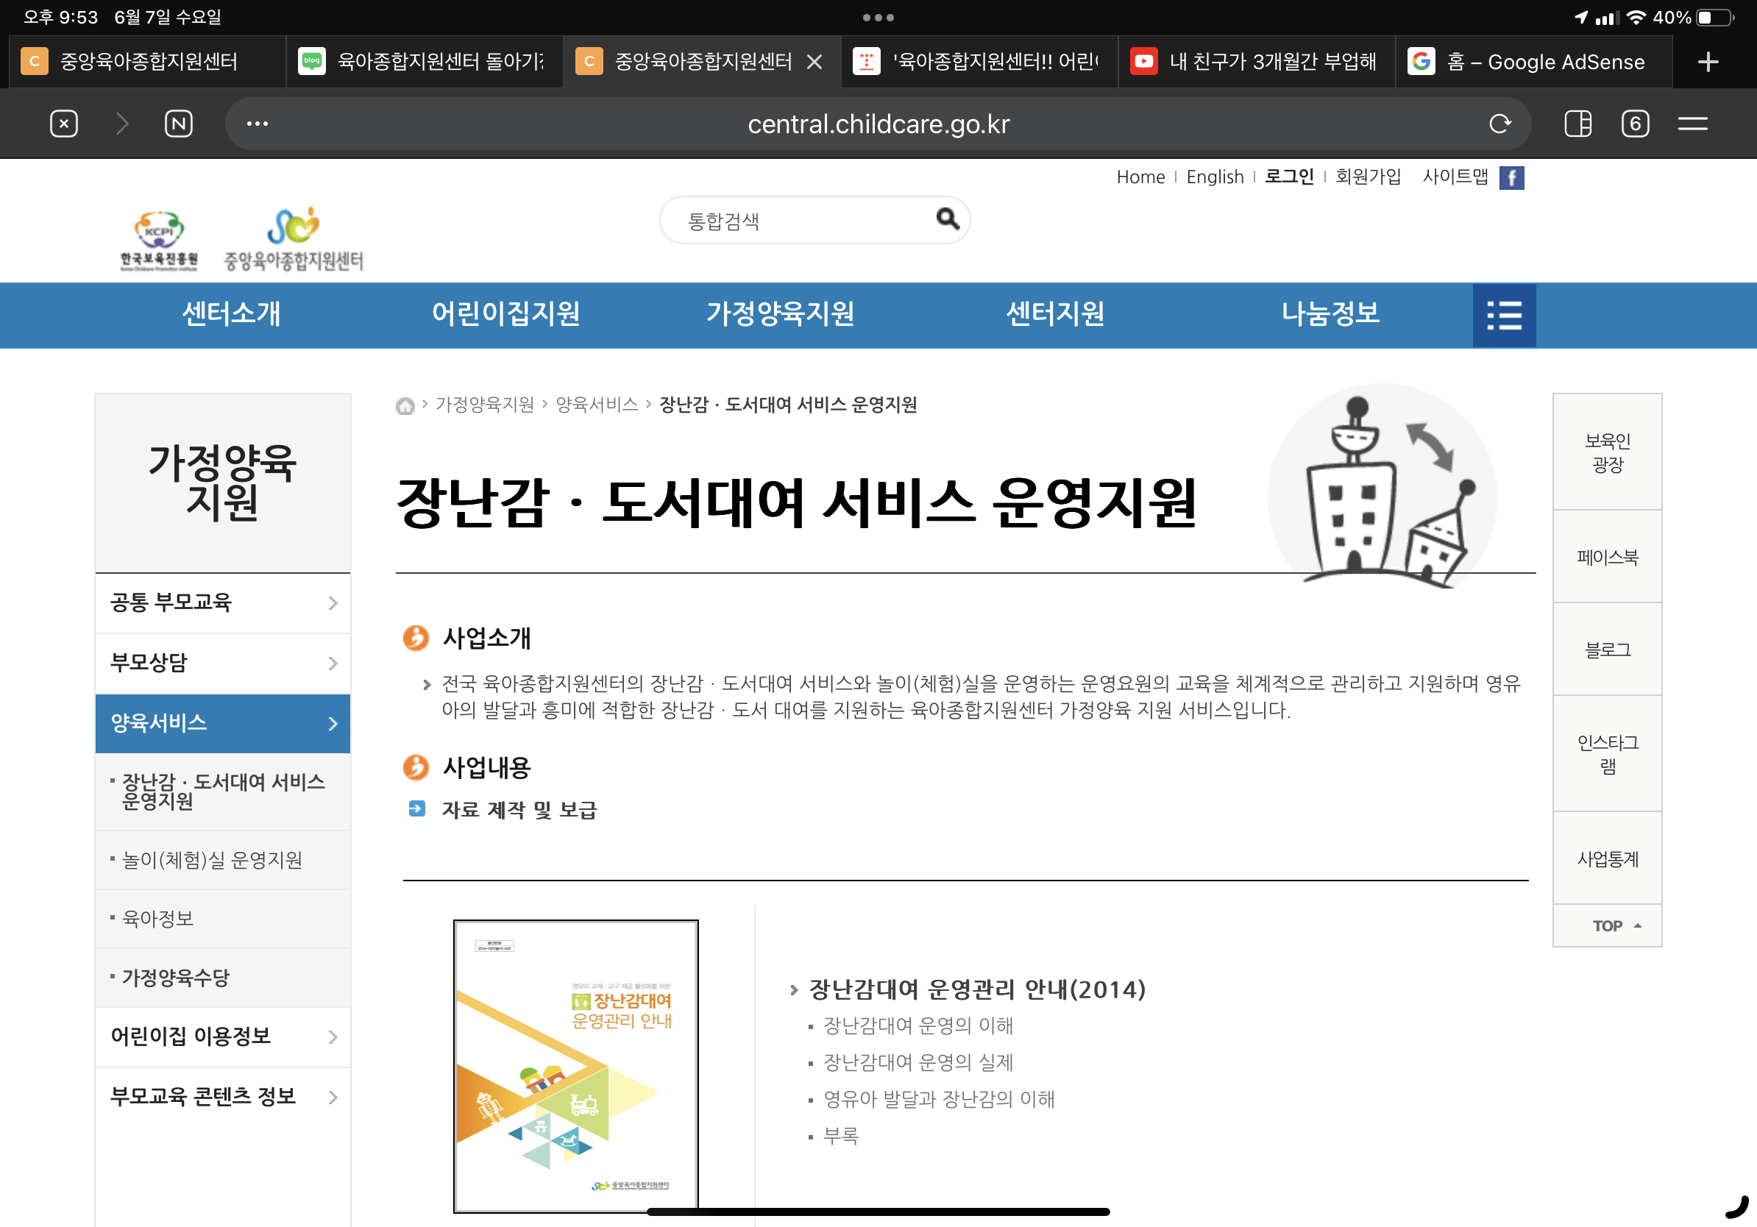Reload the page with refresh icon

coord(1499,124)
